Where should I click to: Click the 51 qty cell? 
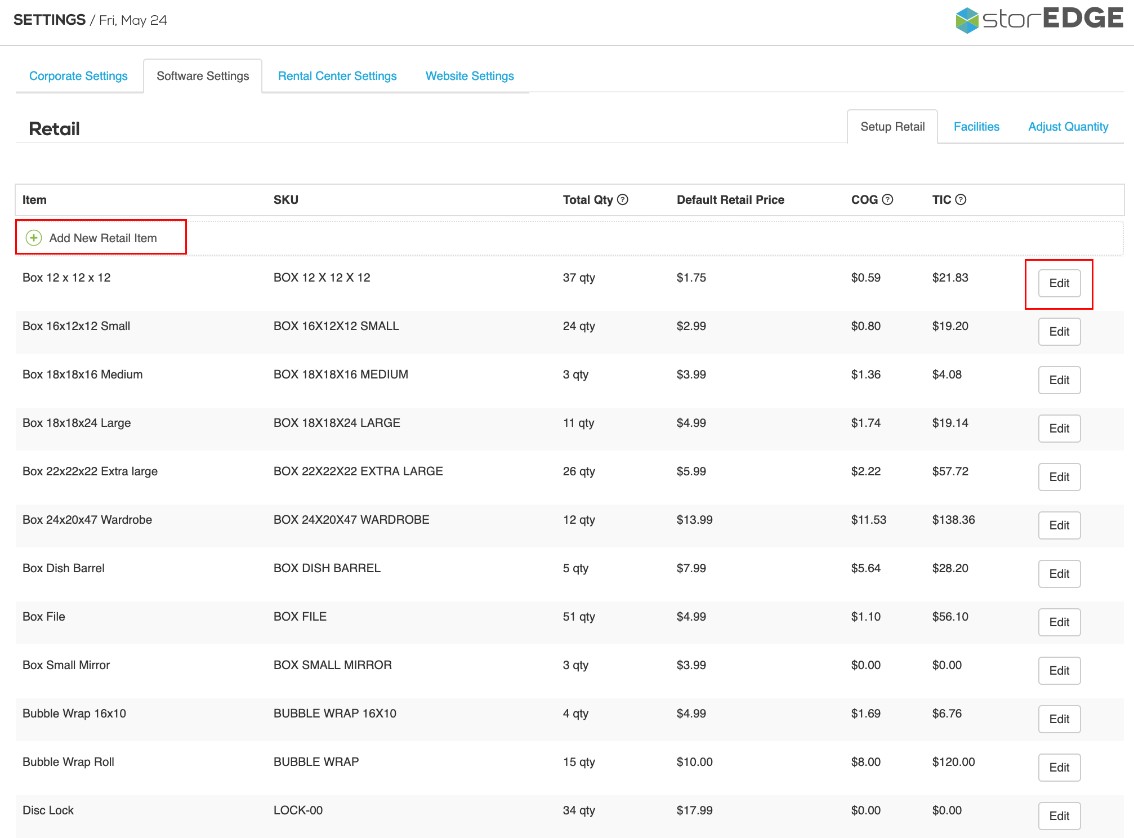pos(579,617)
